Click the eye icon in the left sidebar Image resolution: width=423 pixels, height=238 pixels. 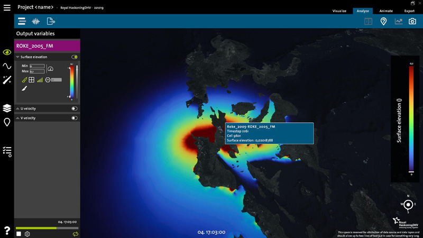coord(7,52)
